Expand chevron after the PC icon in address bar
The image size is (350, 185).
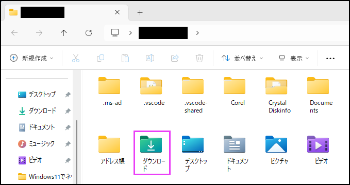pyautogui.click(x=130, y=33)
